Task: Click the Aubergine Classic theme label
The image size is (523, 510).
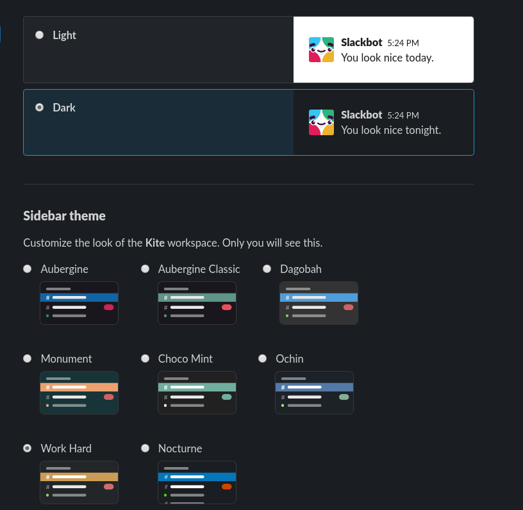Action: coord(199,269)
